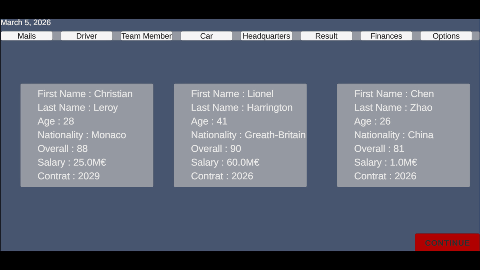The image size is (480, 270).
Task: Click the March 5, 2026 date label
Action: tap(26, 22)
